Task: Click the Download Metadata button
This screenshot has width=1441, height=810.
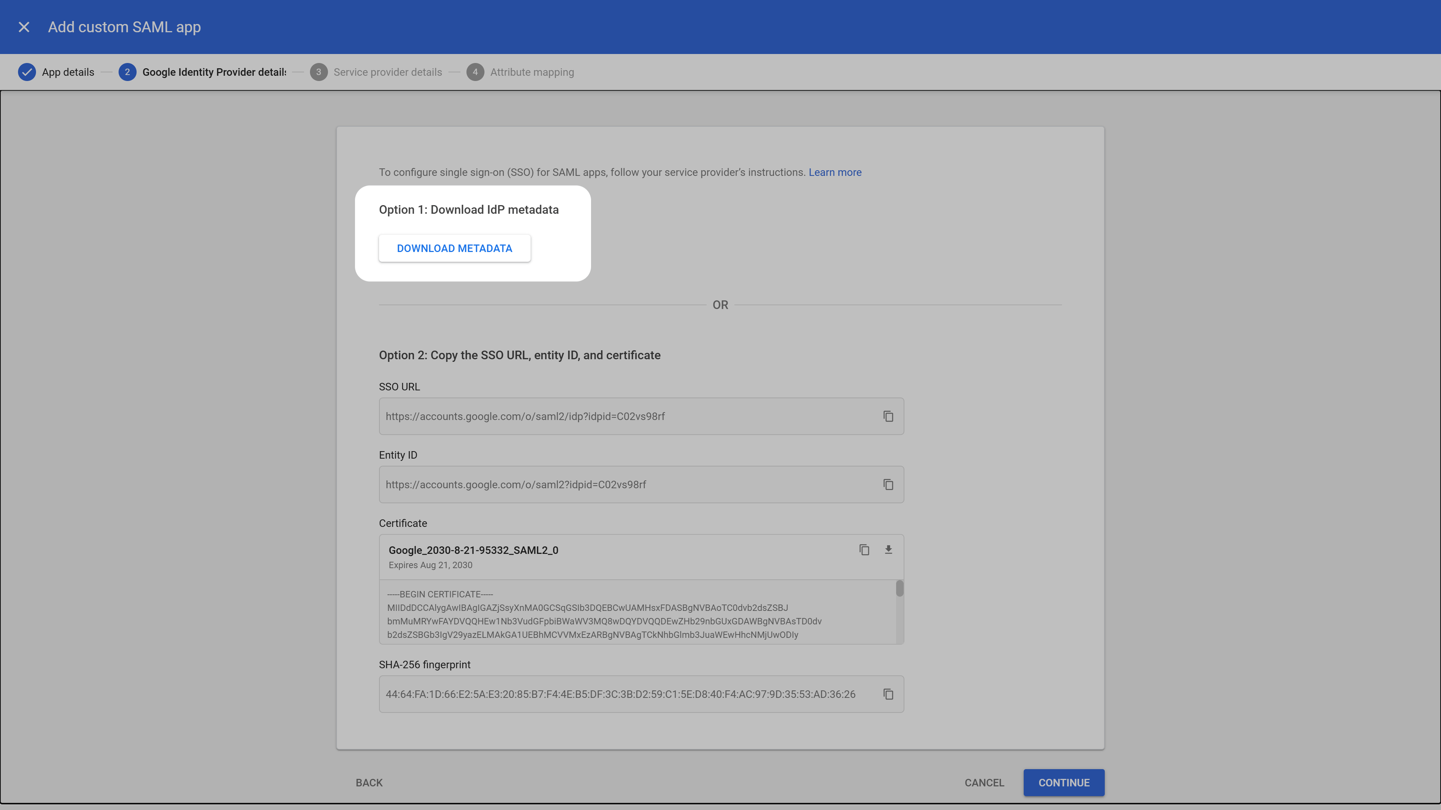Action: (454, 248)
